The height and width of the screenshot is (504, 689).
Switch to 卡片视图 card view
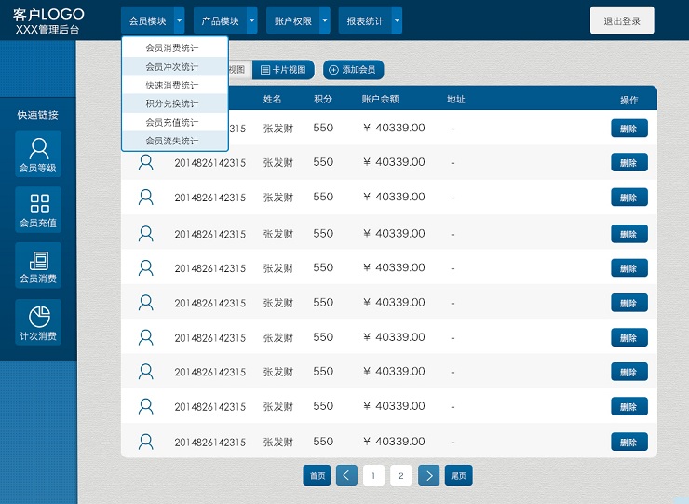283,70
